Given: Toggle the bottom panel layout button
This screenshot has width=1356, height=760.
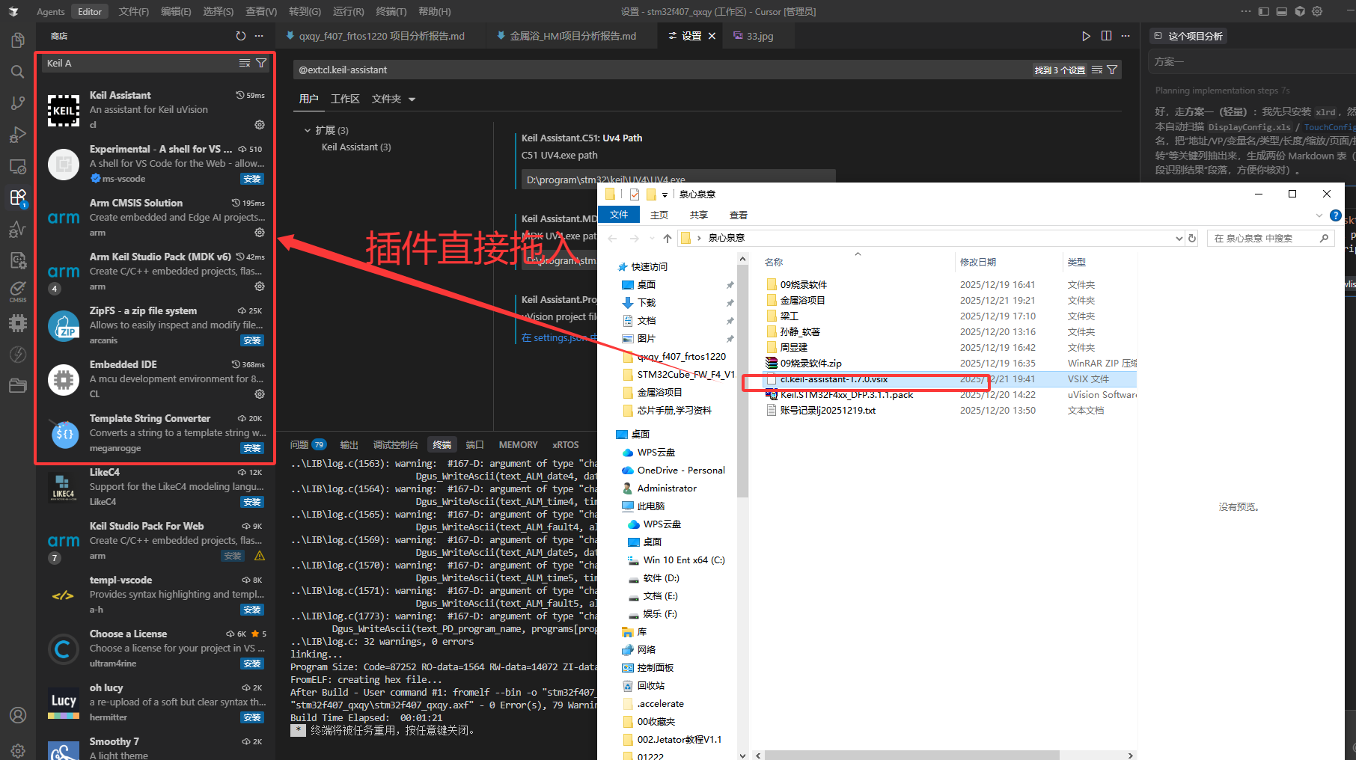Looking at the screenshot, I should coord(1282,11).
